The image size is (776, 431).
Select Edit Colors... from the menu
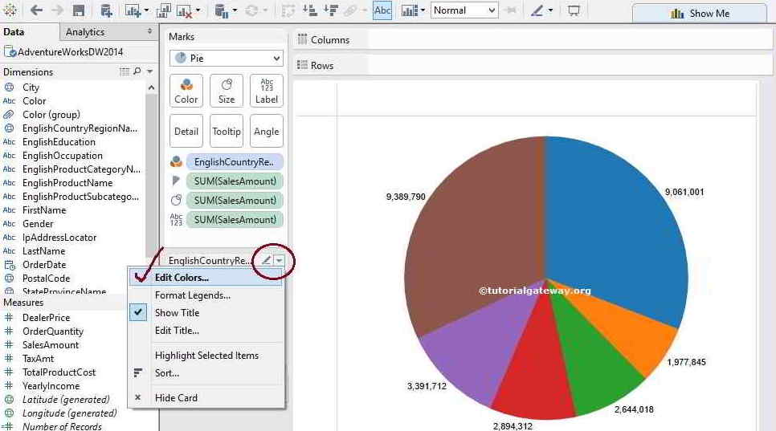tap(182, 278)
